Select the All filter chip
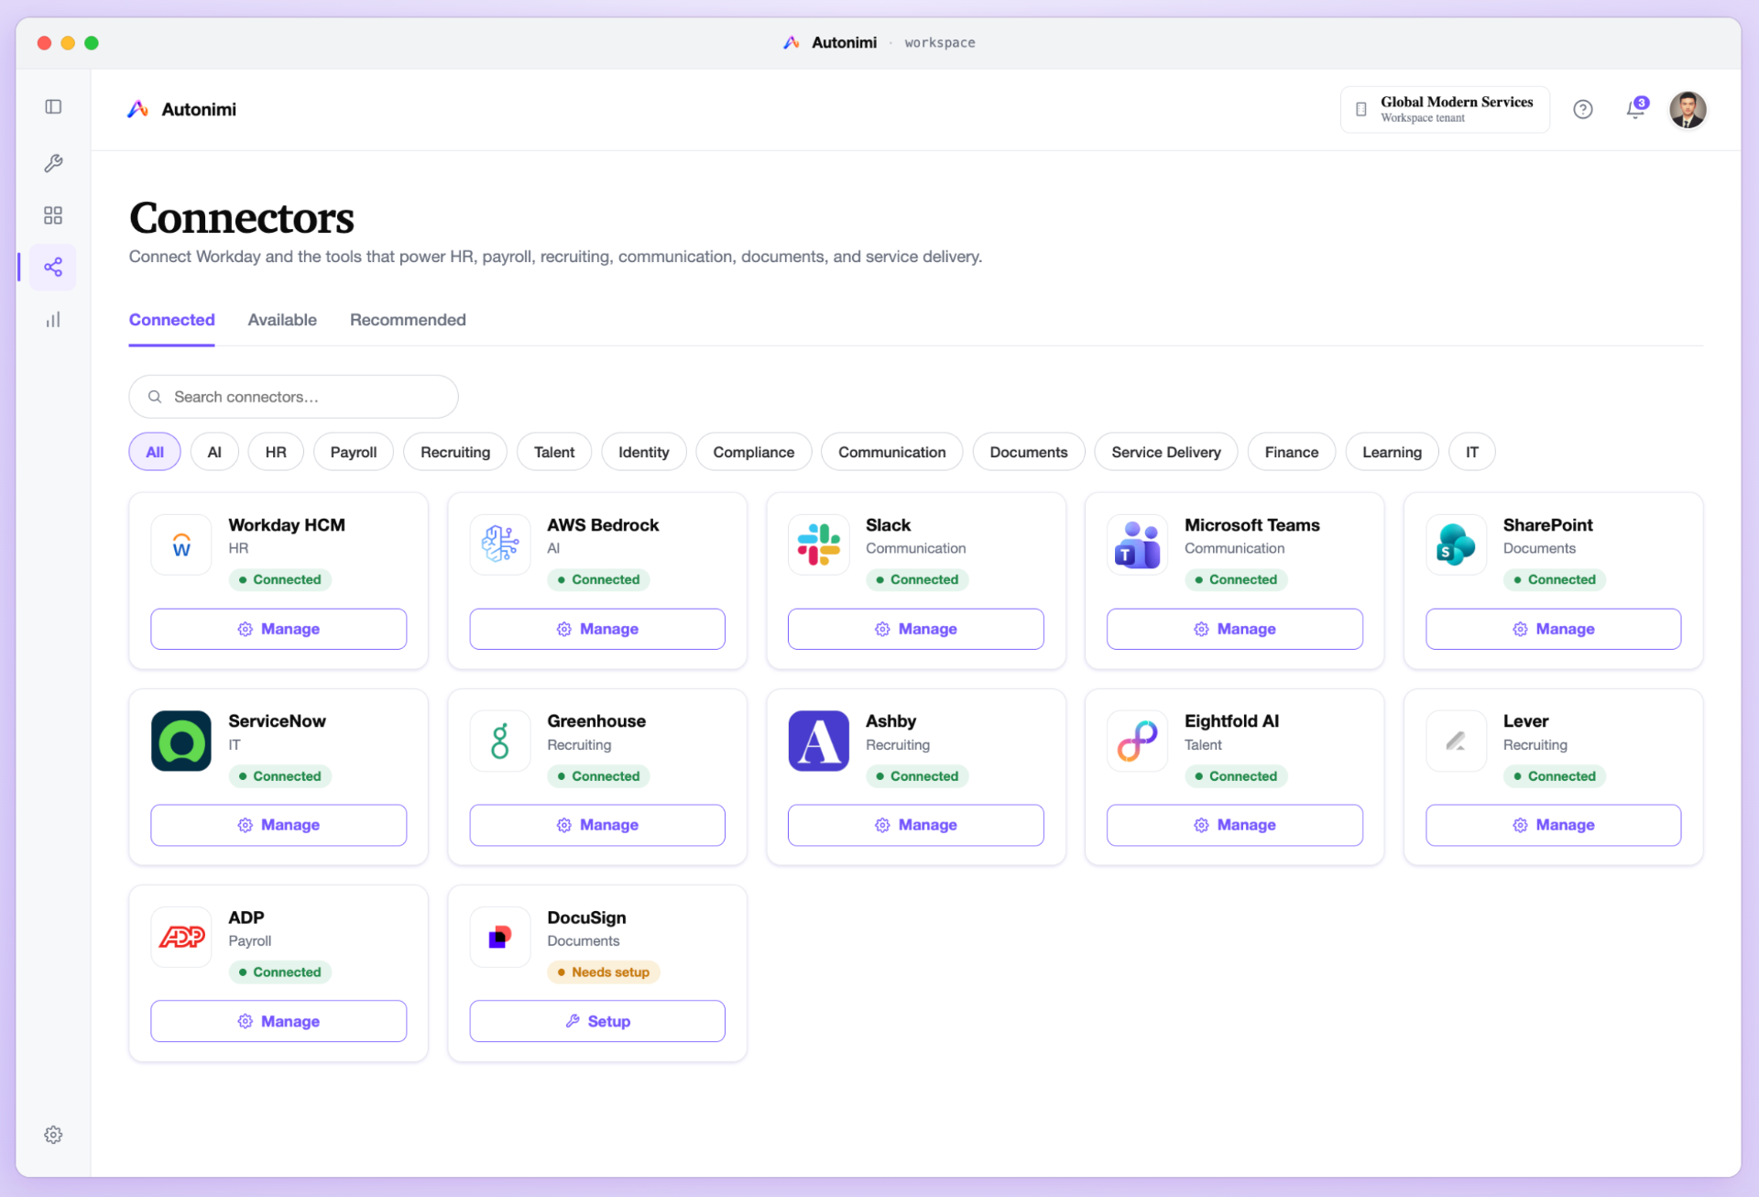The image size is (1759, 1197). tap(155, 452)
